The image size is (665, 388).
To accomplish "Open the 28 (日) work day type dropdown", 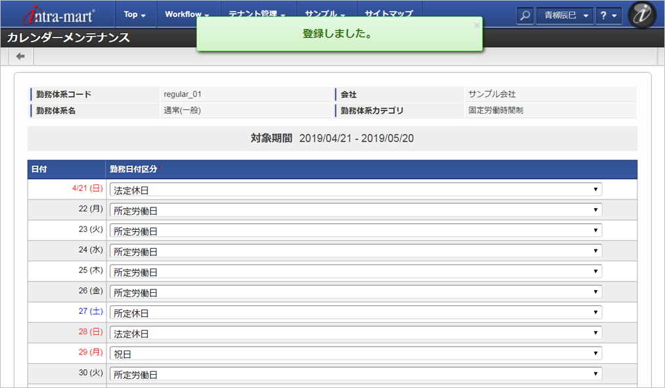I will pyautogui.click(x=356, y=333).
